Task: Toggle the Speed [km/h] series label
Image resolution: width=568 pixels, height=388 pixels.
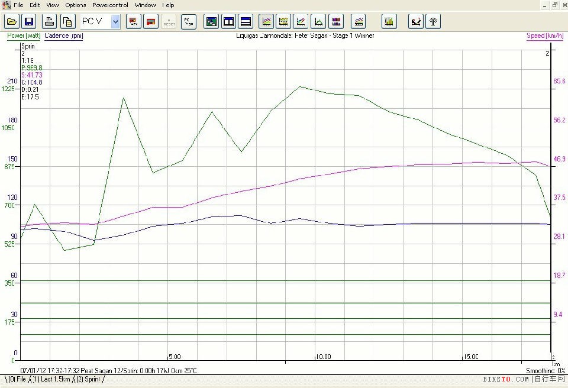Action: coord(544,35)
